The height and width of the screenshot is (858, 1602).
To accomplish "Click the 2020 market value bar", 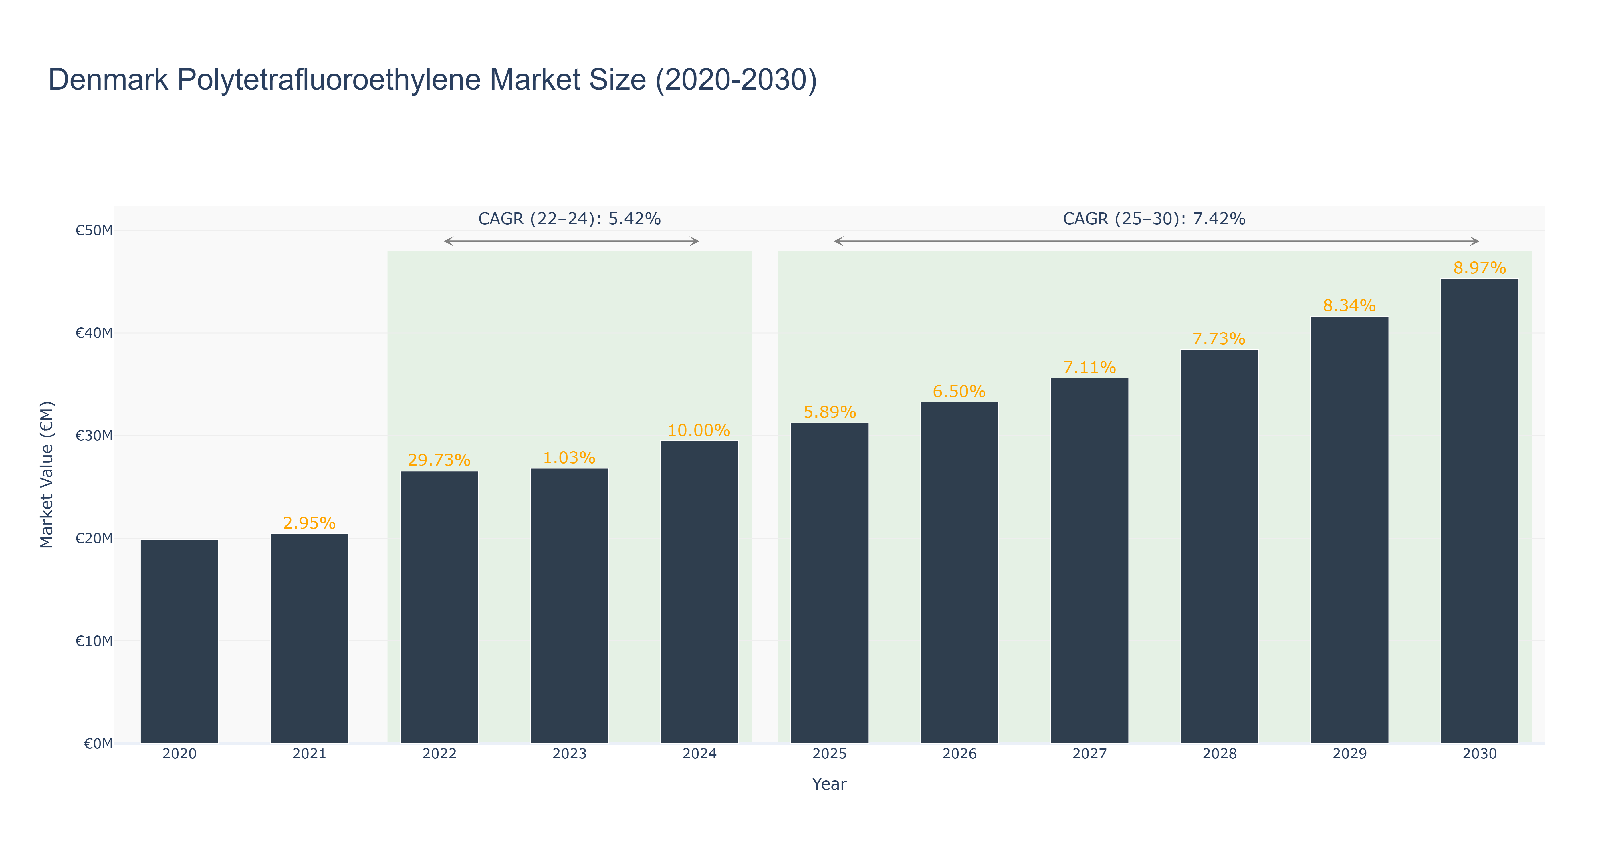I will click(x=179, y=641).
